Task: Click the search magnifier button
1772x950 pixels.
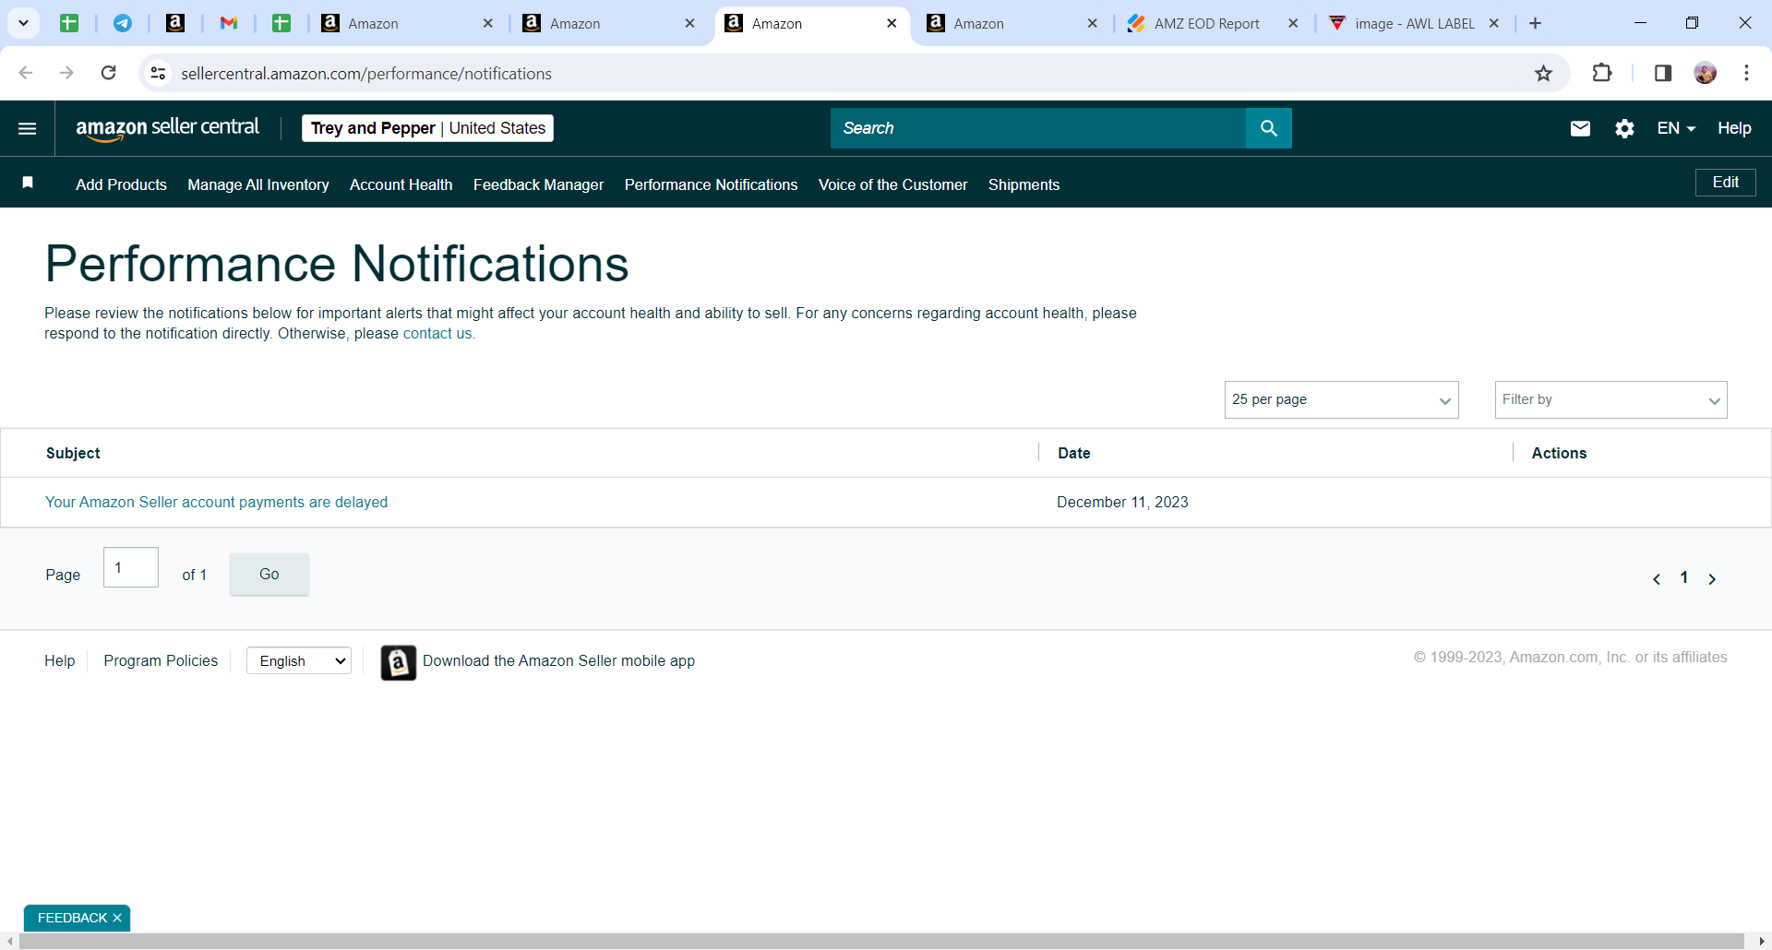Action: tap(1269, 128)
